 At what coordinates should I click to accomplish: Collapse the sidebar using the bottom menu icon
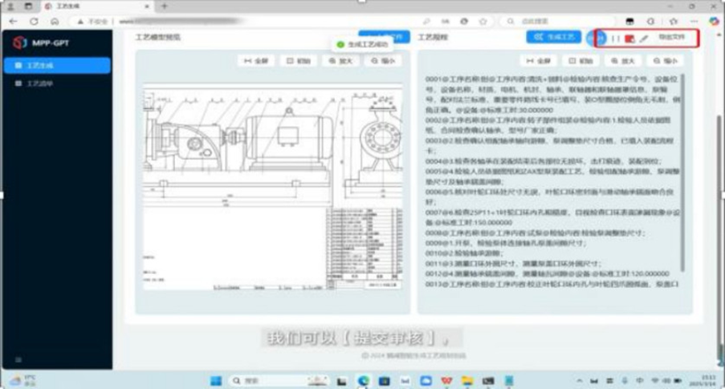click(x=18, y=359)
